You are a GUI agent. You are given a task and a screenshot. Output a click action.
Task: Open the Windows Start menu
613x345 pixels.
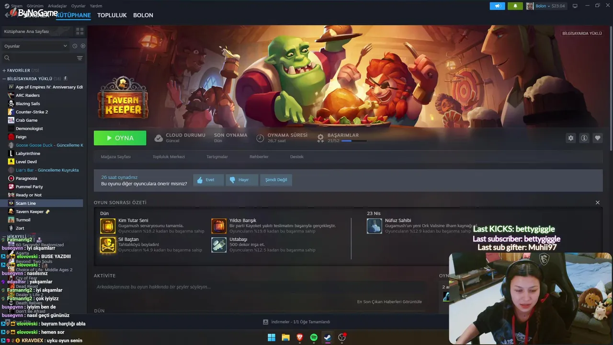click(272, 337)
